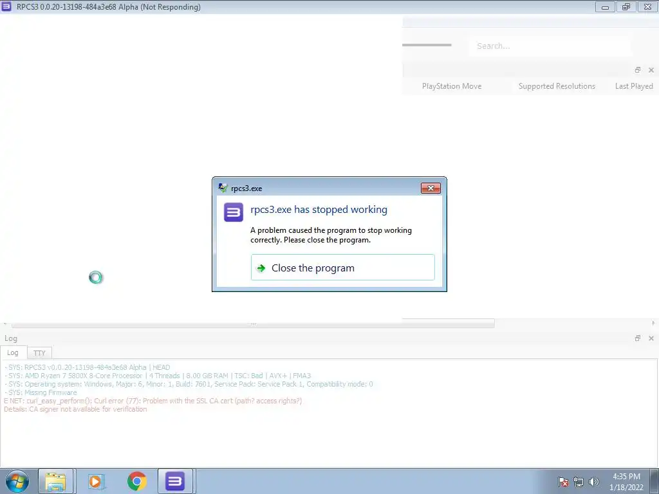Float the Log panel
This screenshot has height=494, width=659.
[x=638, y=338]
